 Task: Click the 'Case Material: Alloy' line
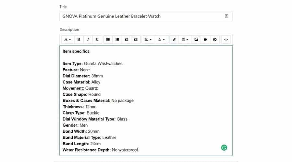81,82
